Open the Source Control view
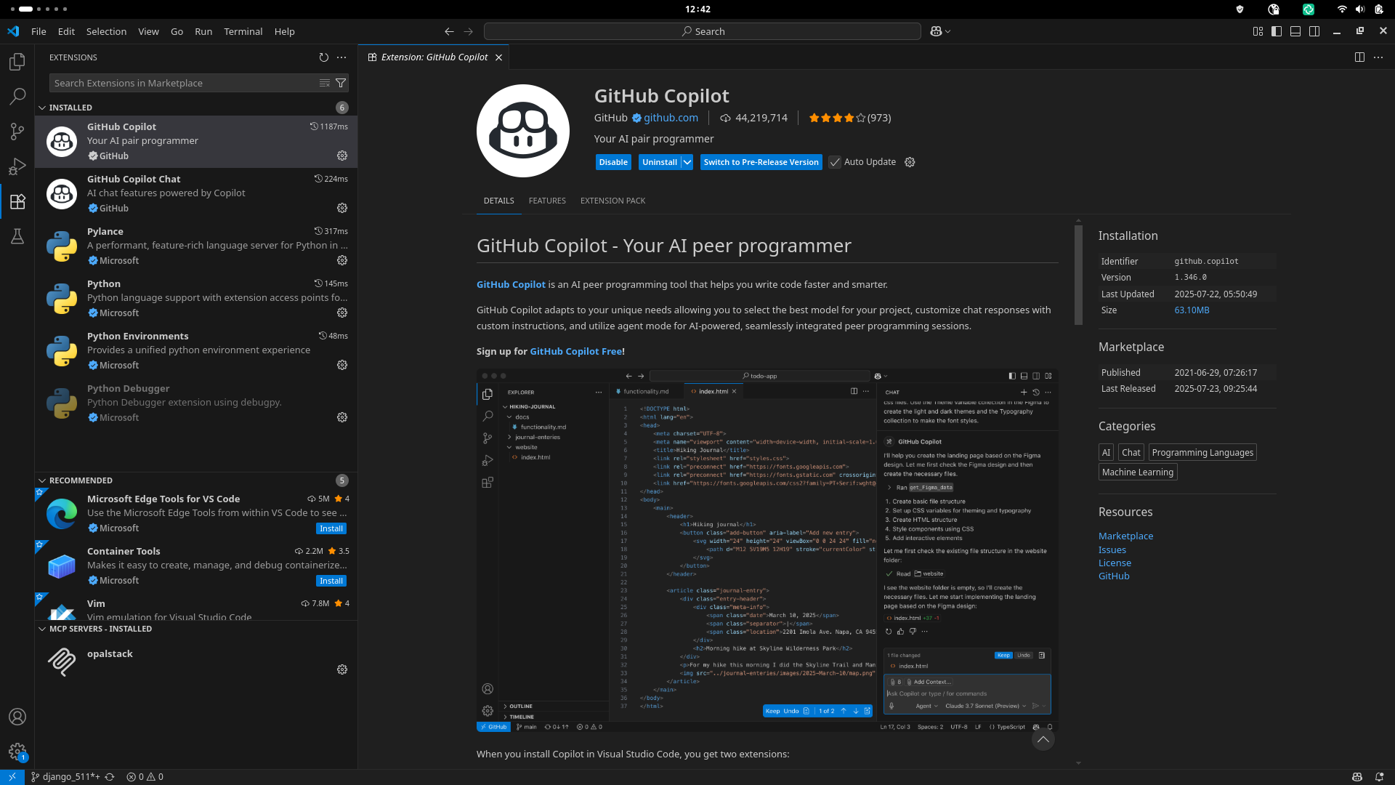1395x785 pixels. coord(17,132)
